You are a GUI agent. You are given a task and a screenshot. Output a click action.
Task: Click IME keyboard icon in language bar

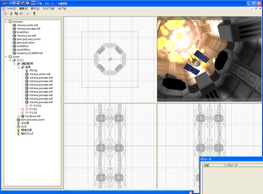pos(5,3)
